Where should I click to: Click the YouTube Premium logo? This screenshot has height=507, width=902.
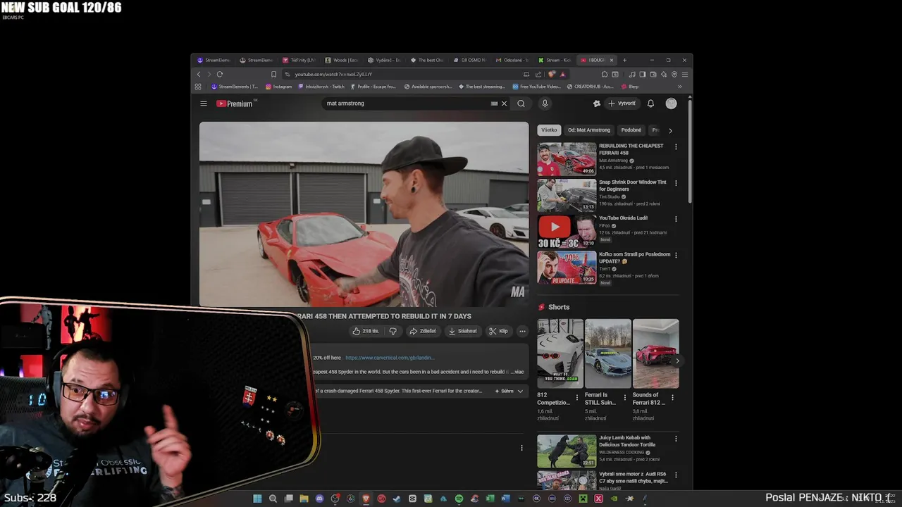(x=235, y=104)
